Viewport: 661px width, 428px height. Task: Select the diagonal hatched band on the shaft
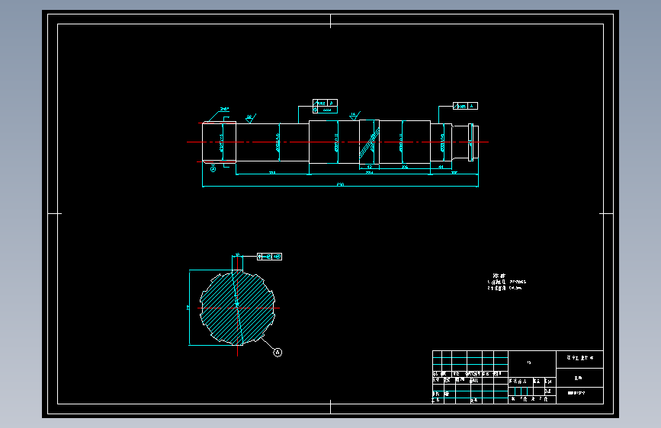point(370,144)
